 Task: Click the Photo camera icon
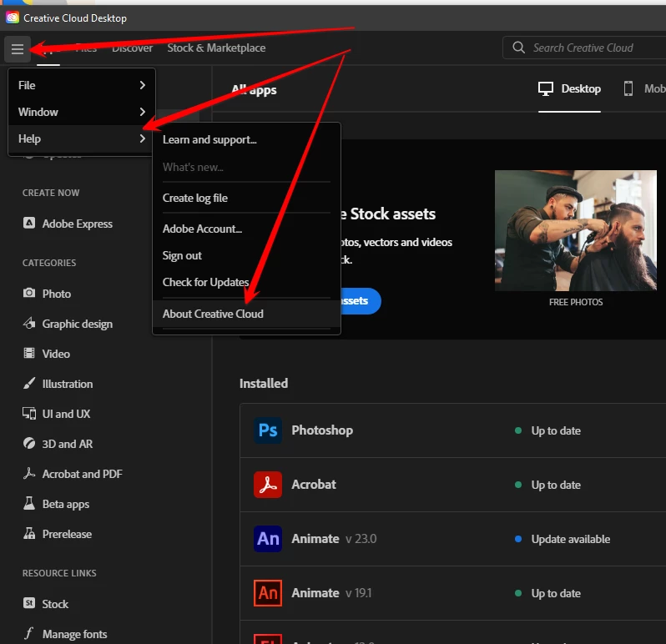29,293
